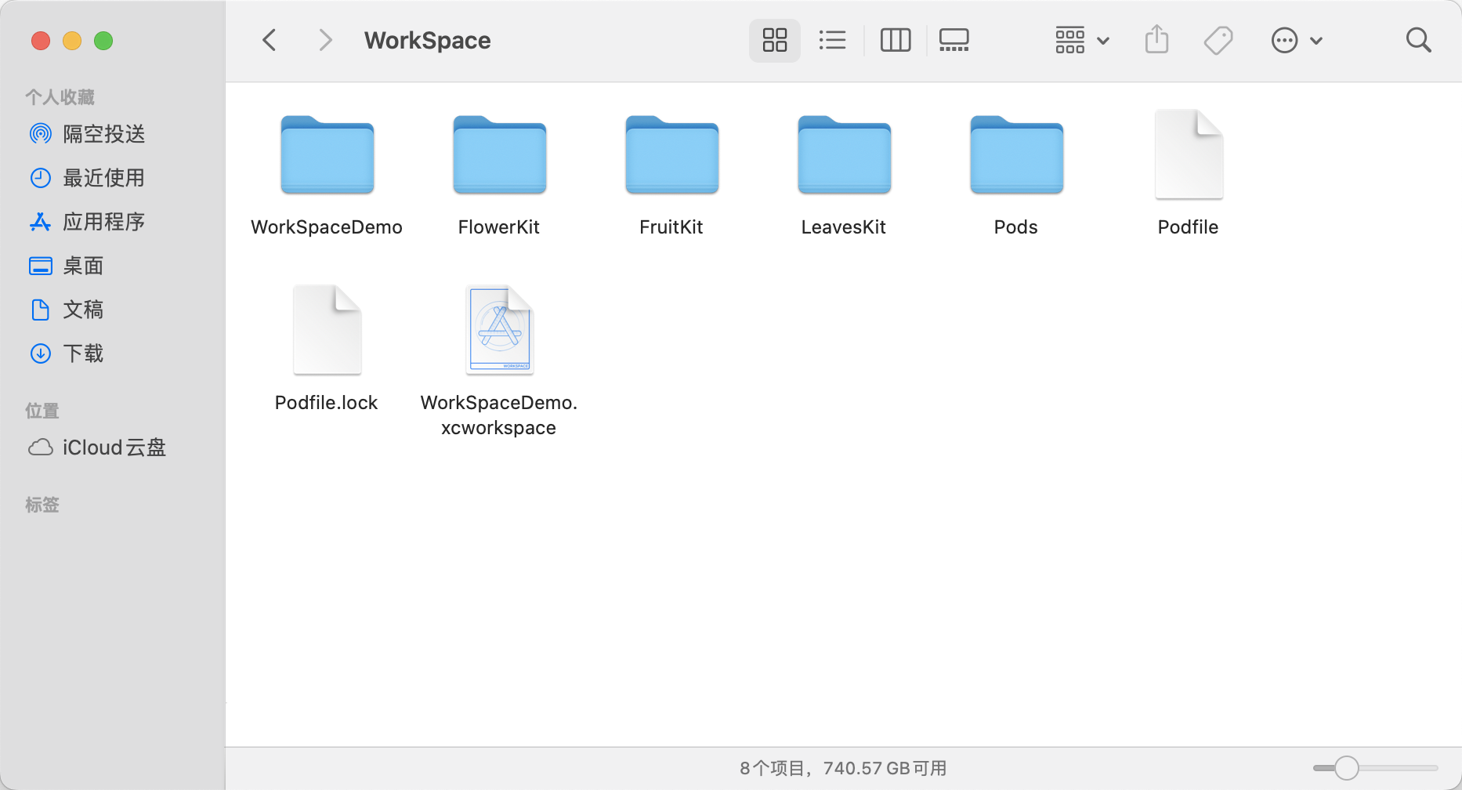
Task: Click the 标签 section header
Action: (42, 505)
